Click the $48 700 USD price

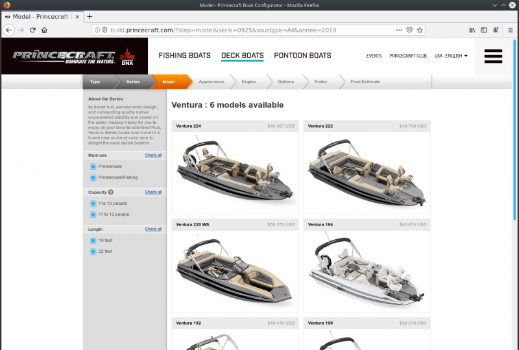[413, 126]
